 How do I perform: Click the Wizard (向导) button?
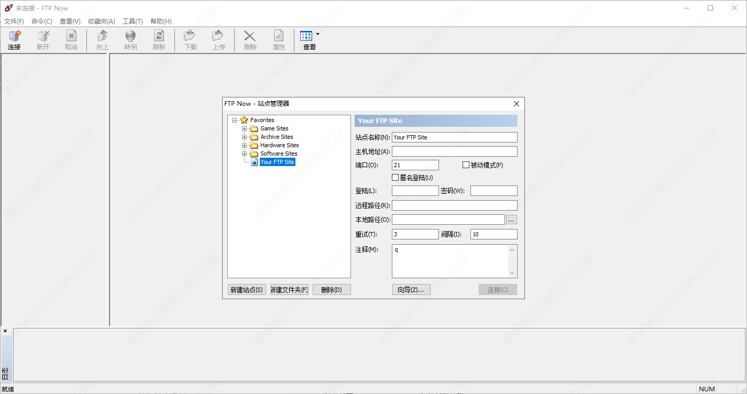click(411, 290)
